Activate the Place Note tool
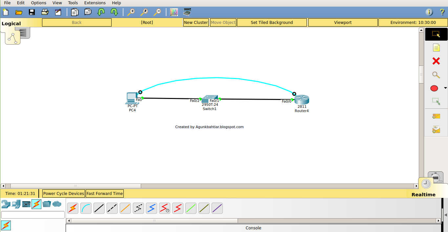 [436, 48]
